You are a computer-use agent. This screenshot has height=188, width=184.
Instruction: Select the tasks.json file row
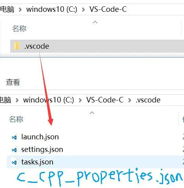95,162
